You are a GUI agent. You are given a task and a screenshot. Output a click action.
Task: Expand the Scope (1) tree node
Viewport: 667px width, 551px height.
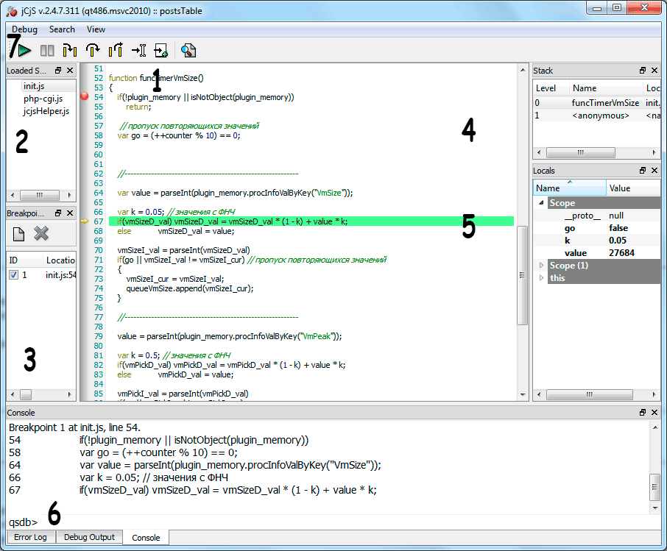click(x=541, y=265)
